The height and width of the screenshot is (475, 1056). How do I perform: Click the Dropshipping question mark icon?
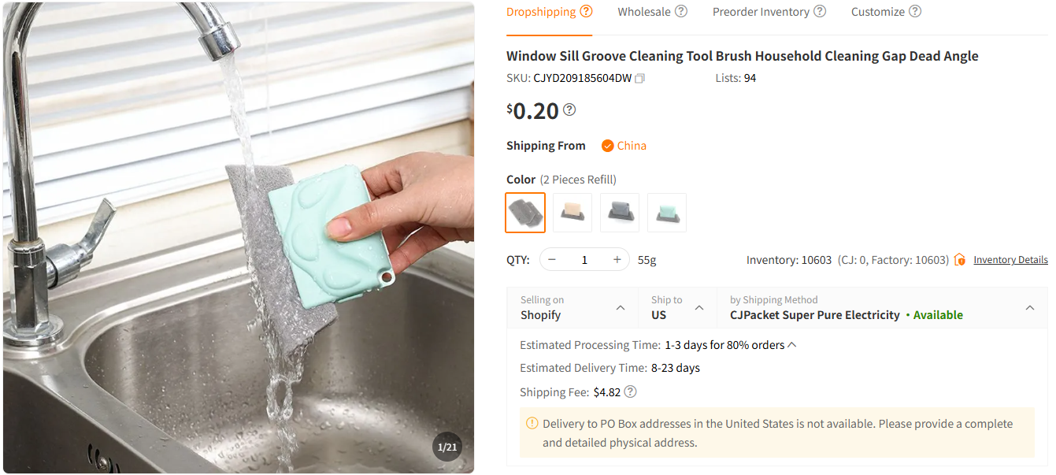pyautogui.click(x=587, y=10)
